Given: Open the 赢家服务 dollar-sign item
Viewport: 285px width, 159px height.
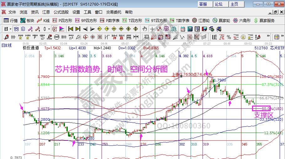Looking at the screenshot, I should pyautogui.click(x=265, y=20).
